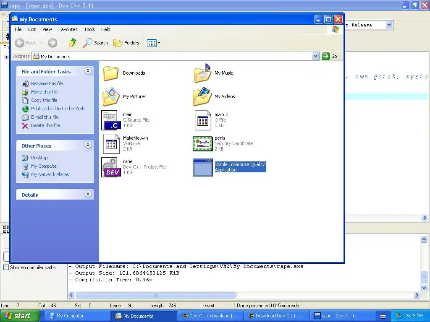Go to My Network Places link
This screenshot has height=322, width=430.
tap(50, 174)
